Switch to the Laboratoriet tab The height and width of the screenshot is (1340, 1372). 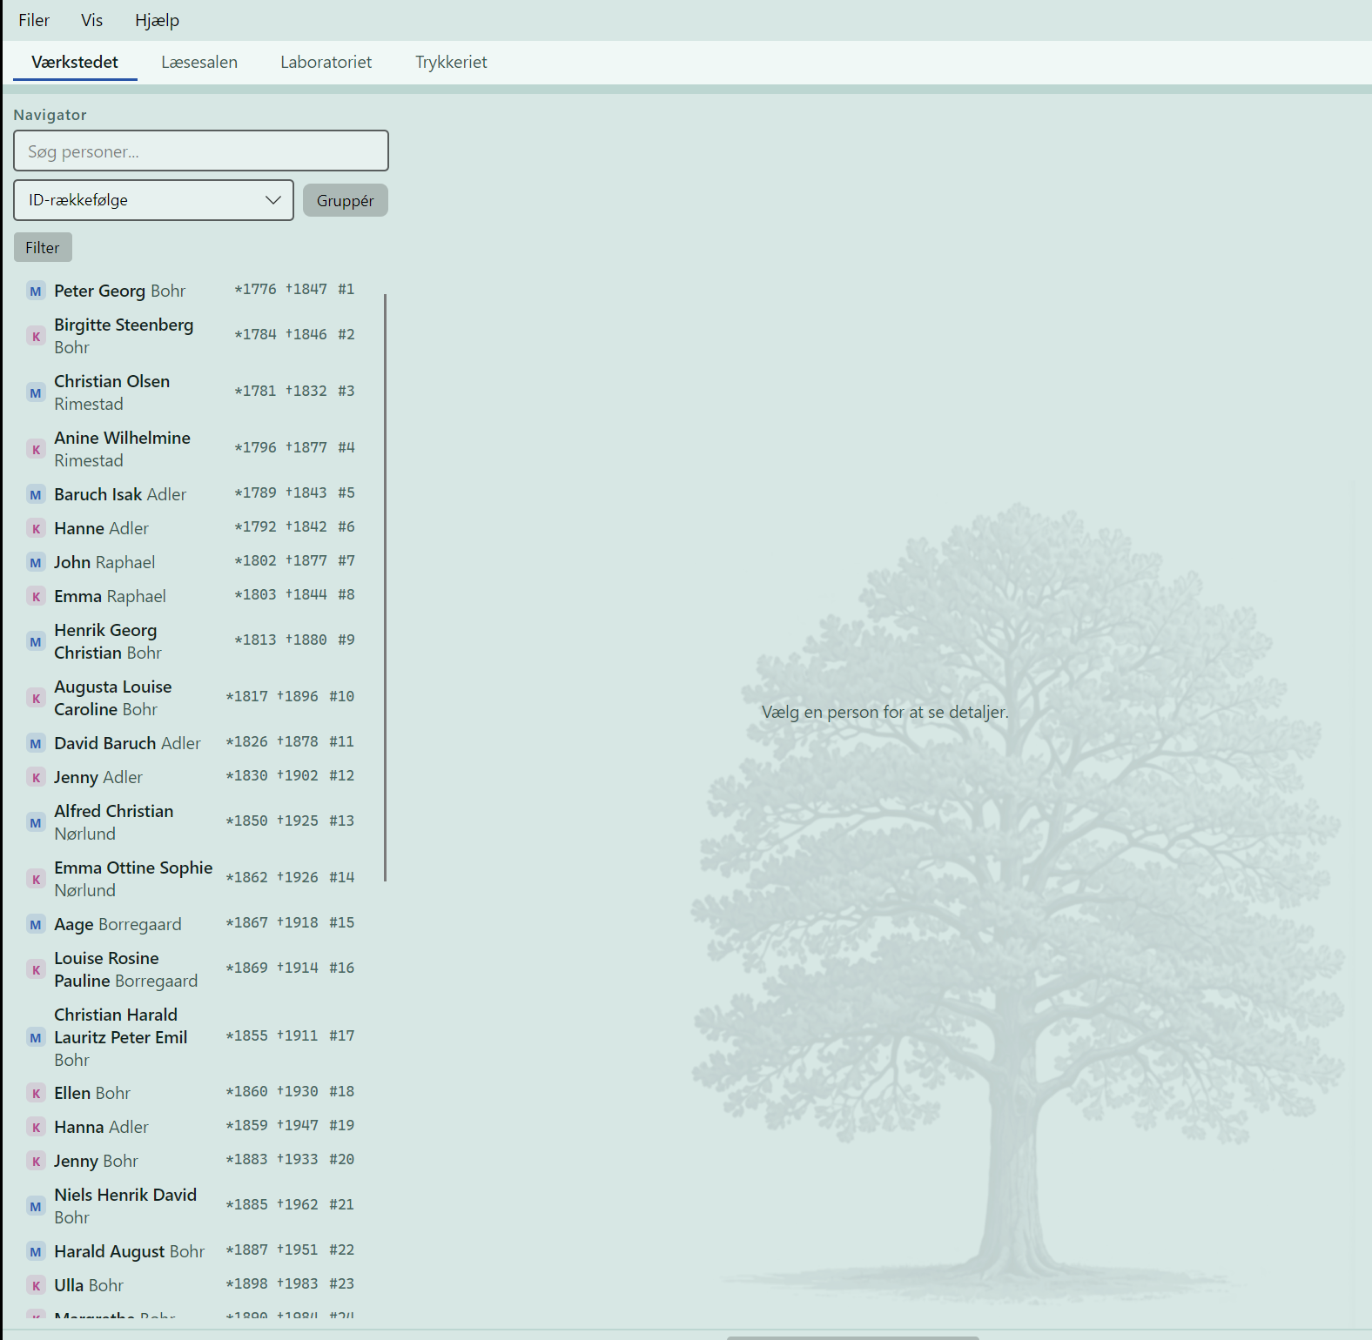coord(326,62)
